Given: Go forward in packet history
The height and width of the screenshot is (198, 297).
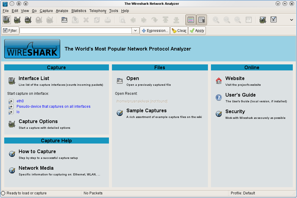Looking at the screenshot, I should 144,20.
